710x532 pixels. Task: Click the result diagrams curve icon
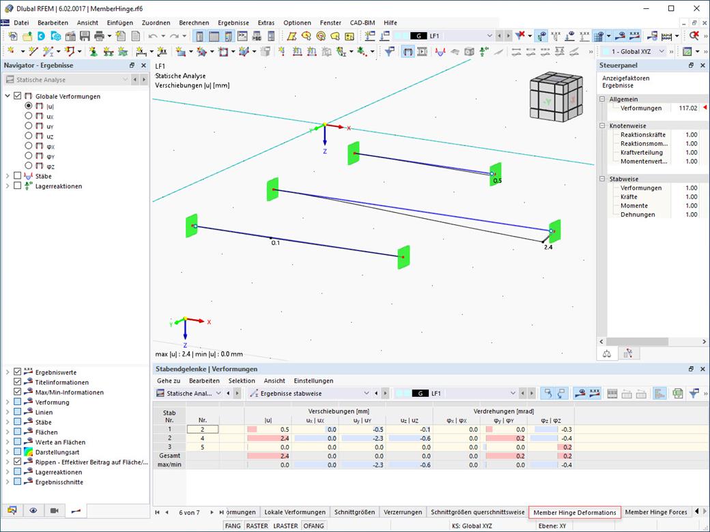pos(440,52)
